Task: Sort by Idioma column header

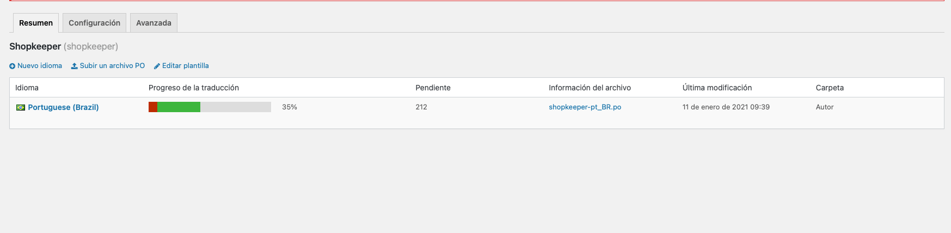Action: coord(27,88)
